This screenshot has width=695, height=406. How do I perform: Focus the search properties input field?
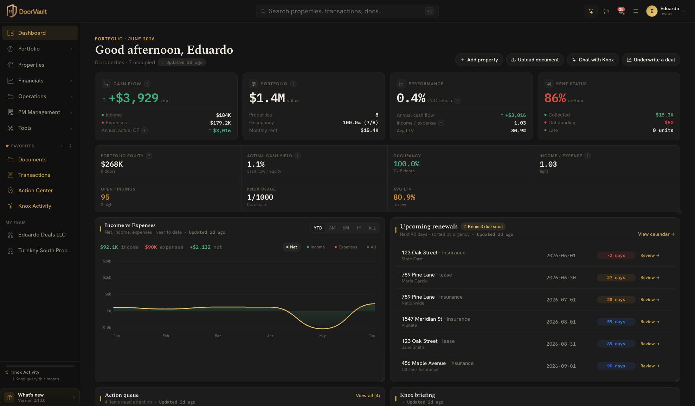[x=347, y=11]
